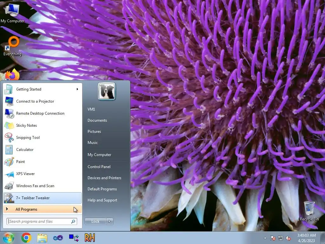Click the Lock button
This screenshot has height=244, width=325.
point(96,221)
